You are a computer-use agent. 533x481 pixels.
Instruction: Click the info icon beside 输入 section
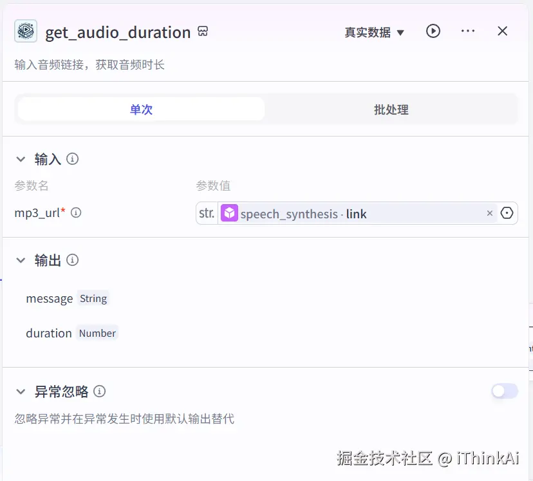coord(72,158)
